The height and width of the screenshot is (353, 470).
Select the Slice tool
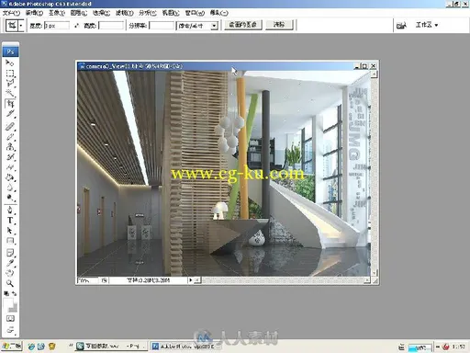point(10,114)
